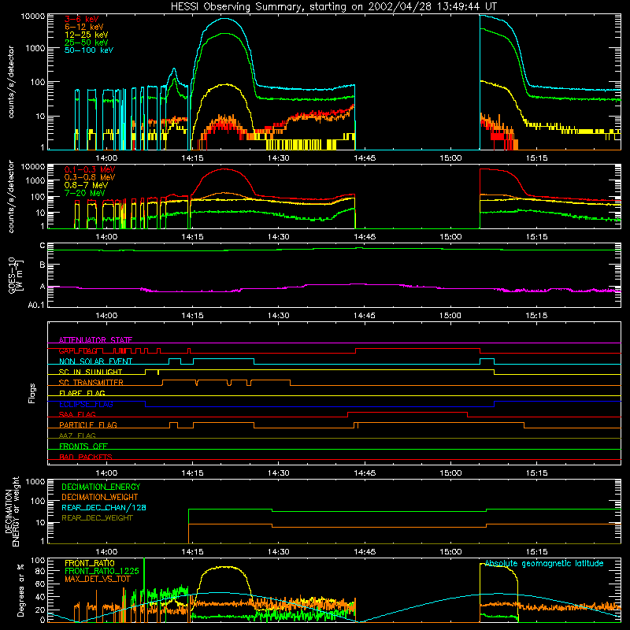This screenshot has width=630, height=630.
Task: Click the 'ATTENUATOR_STATE' flag label
Action: pos(95,340)
